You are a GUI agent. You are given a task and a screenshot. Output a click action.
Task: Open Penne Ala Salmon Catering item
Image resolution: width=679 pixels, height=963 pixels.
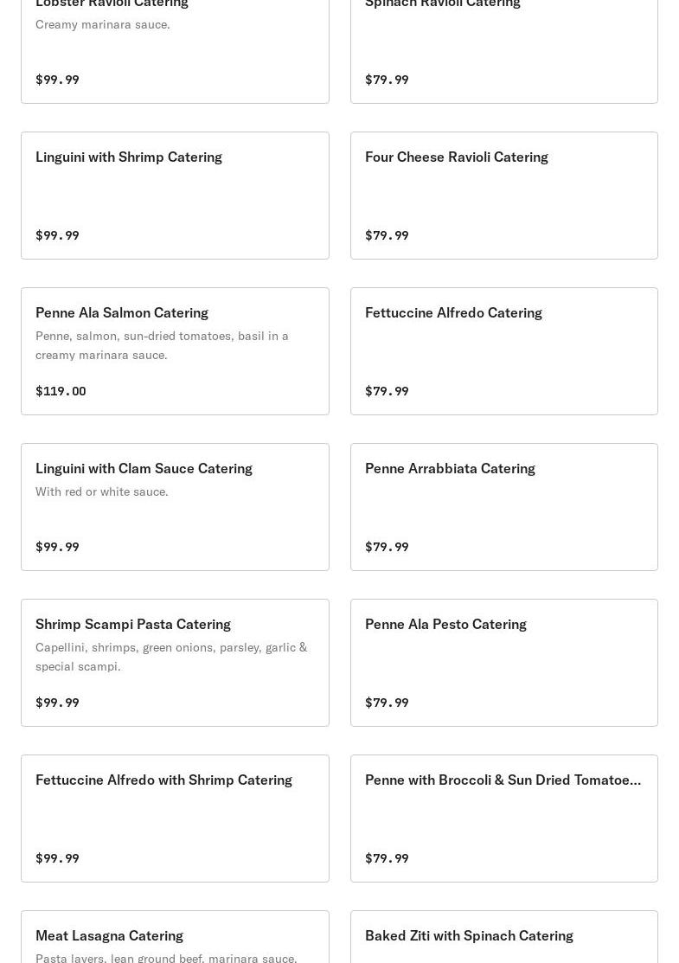[x=175, y=351]
